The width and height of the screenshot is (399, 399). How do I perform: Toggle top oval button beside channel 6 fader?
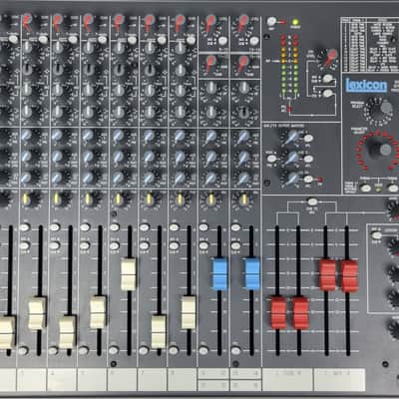[115, 227]
